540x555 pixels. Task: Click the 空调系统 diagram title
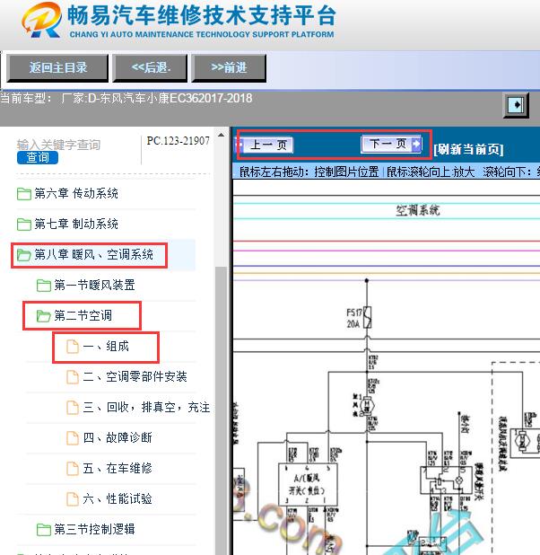(x=417, y=211)
